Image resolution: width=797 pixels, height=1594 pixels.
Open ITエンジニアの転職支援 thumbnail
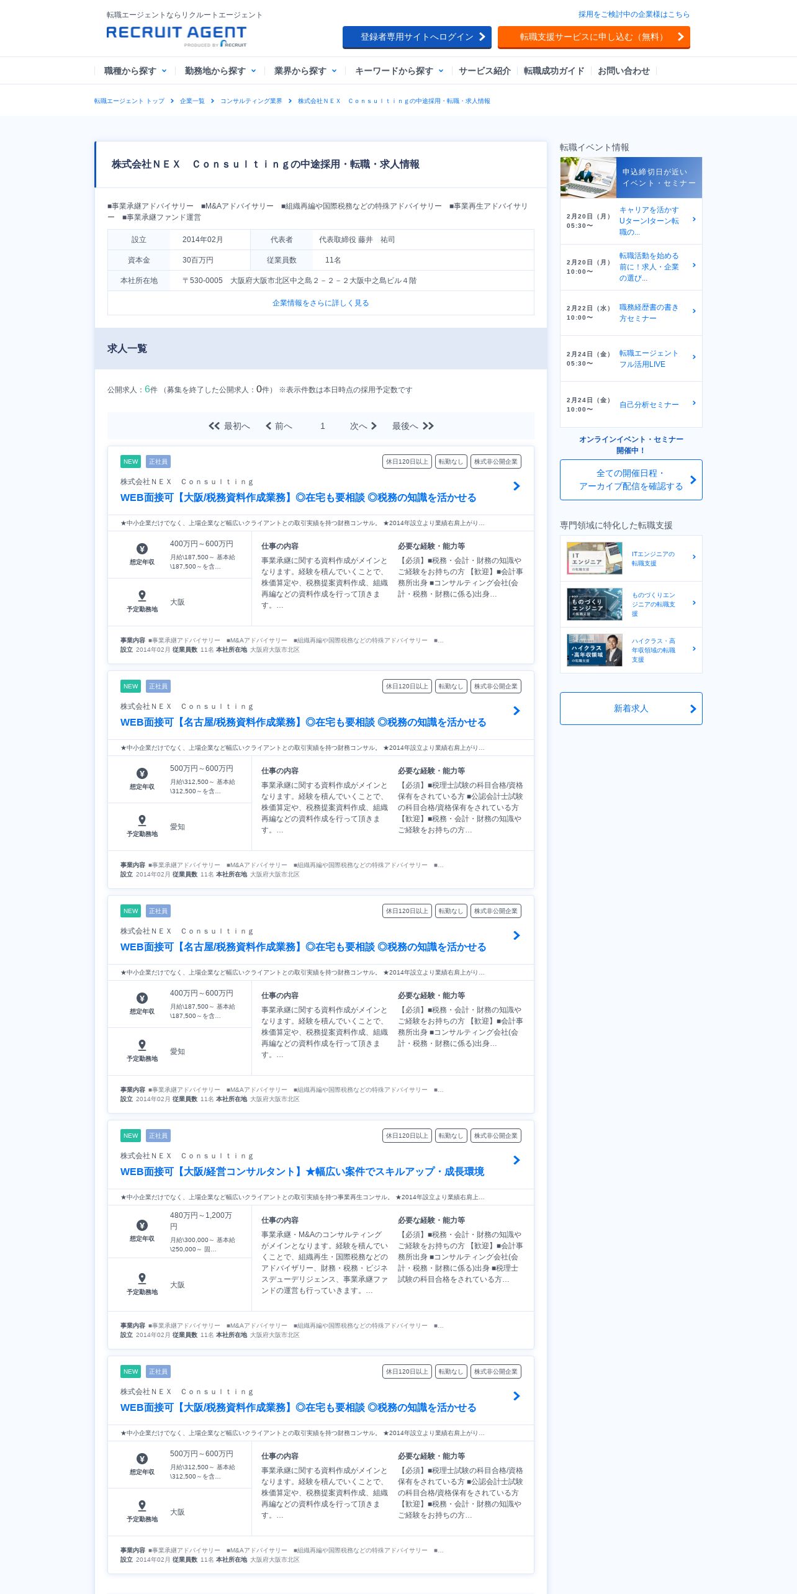tap(595, 558)
